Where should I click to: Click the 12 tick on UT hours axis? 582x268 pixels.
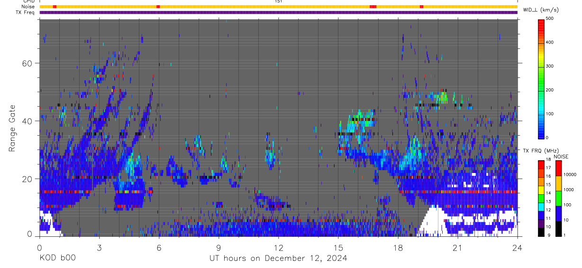(x=278, y=247)
